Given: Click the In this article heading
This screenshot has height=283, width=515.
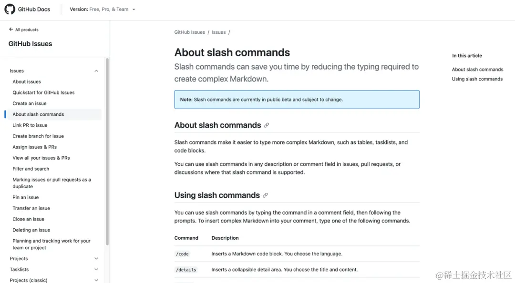Looking at the screenshot, I should tap(467, 55).
